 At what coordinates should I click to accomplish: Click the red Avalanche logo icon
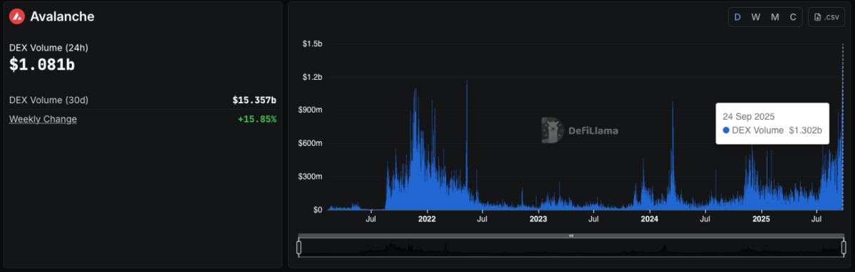click(16, 16)
